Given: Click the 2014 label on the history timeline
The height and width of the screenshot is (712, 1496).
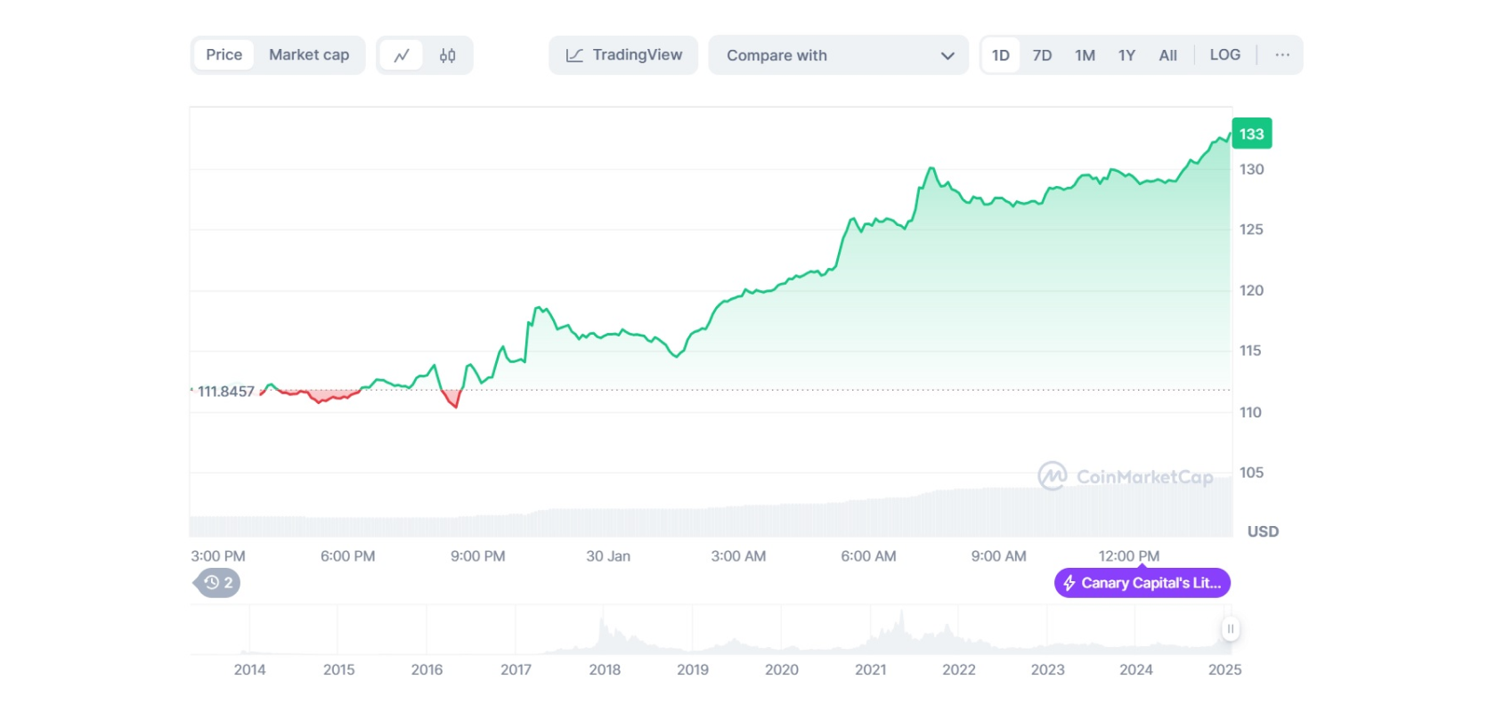Looking at the screenshot, I should [249, 669].
